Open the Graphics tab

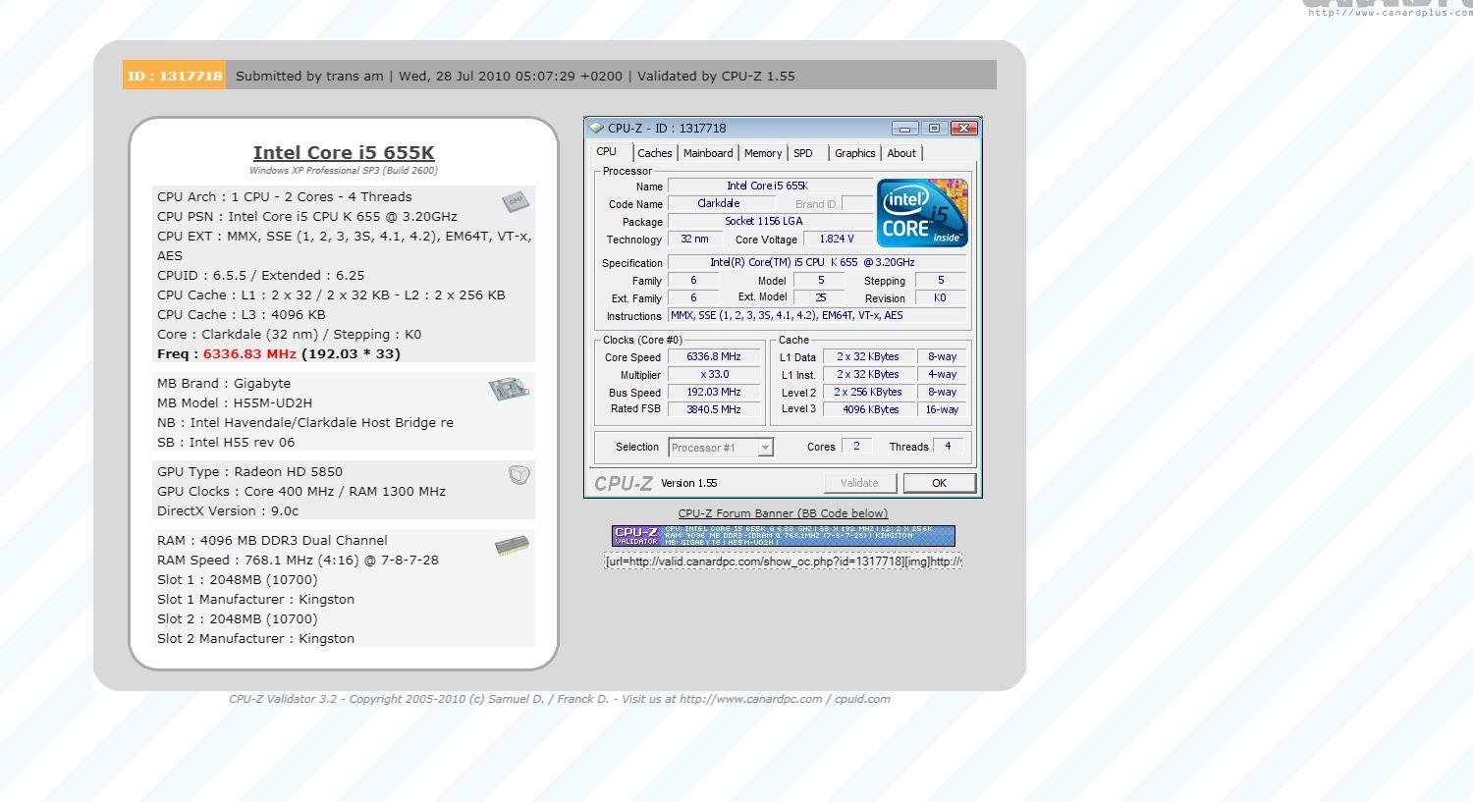[854, 153]
